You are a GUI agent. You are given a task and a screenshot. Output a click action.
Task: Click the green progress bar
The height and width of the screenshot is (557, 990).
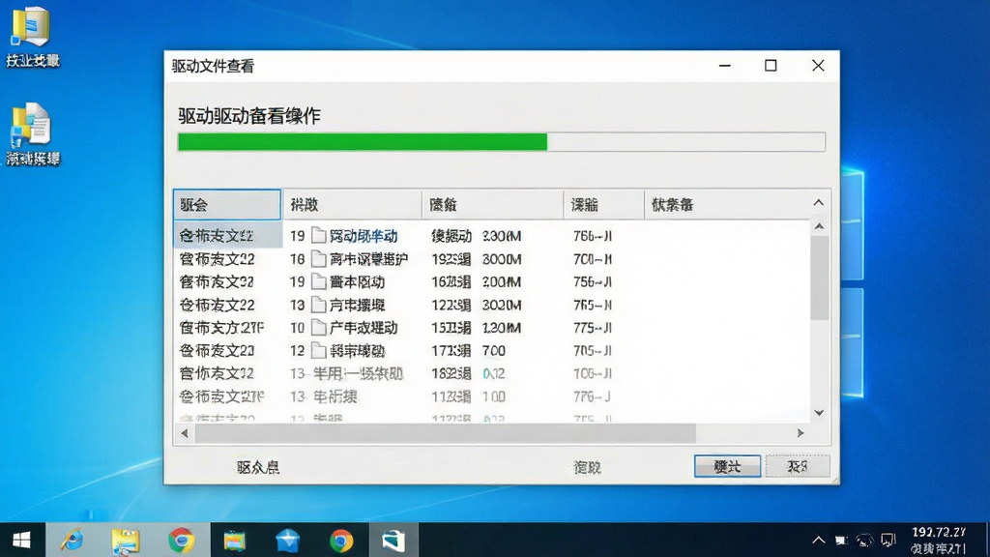363,142
